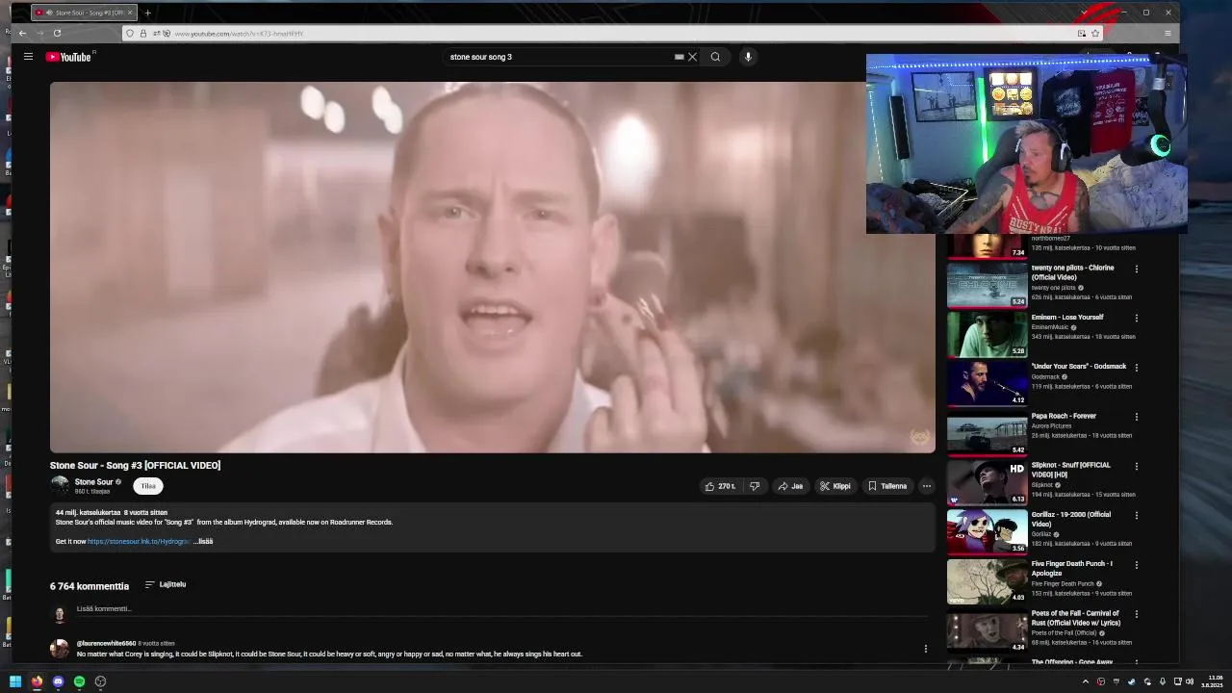Bookmark the page with the star icon
This screenshot has height=693, width=1232.
1095,33
